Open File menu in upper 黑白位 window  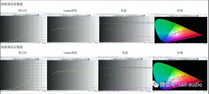point(2,13)
